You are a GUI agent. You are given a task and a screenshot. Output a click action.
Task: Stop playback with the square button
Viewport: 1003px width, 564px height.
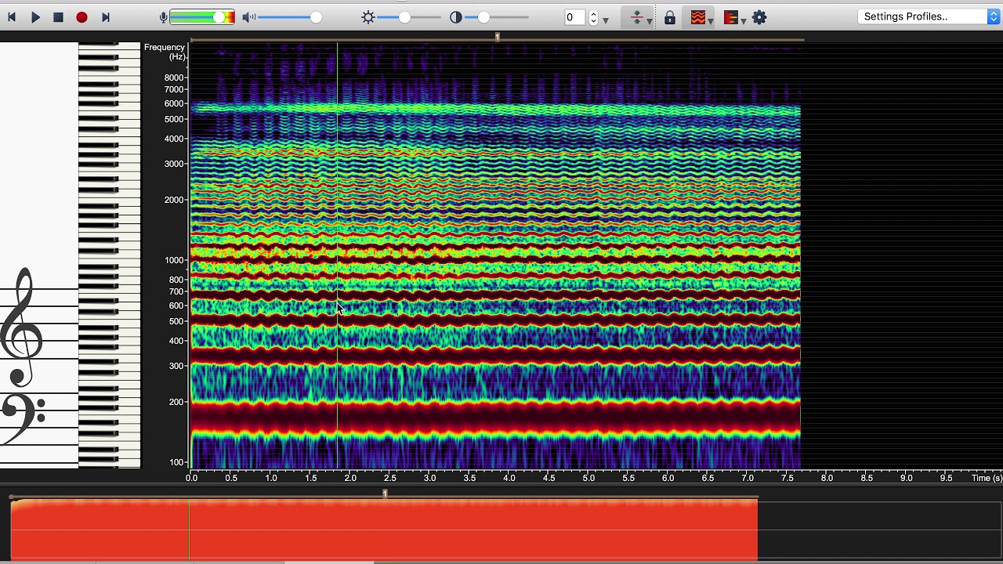58,17
